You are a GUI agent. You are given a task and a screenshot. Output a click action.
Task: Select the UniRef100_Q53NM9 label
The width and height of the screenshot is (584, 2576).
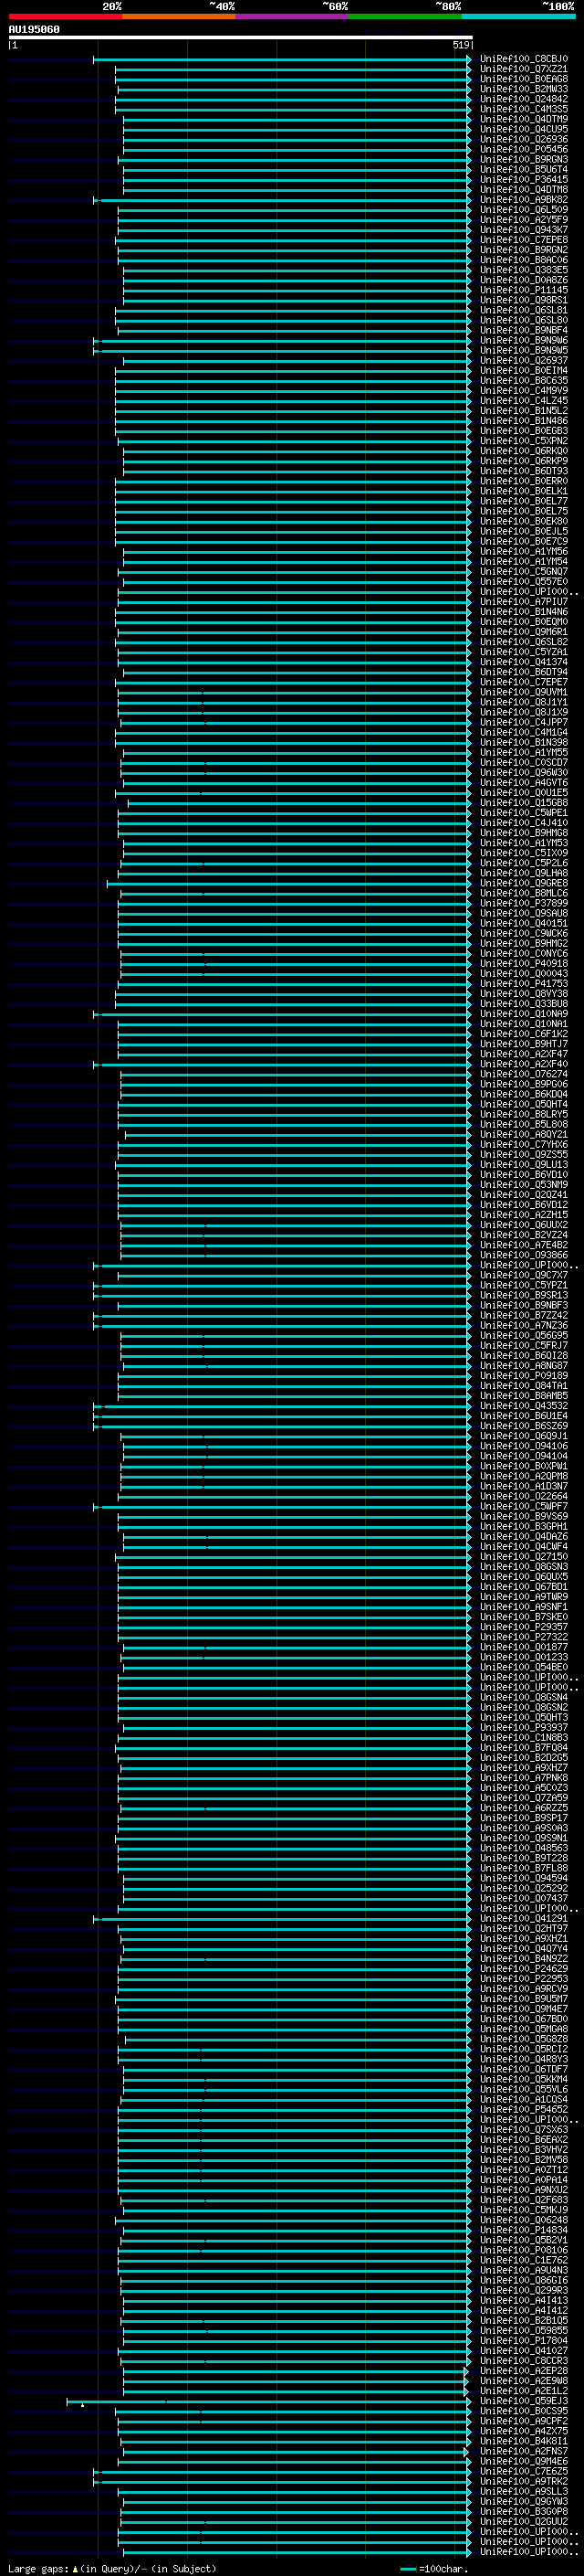click(524, 1185)
